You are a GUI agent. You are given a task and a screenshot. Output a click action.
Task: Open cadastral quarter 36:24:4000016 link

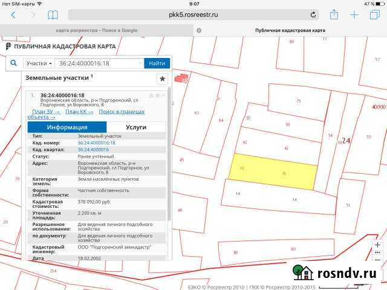pyautogui.click(x=93, y=150)
